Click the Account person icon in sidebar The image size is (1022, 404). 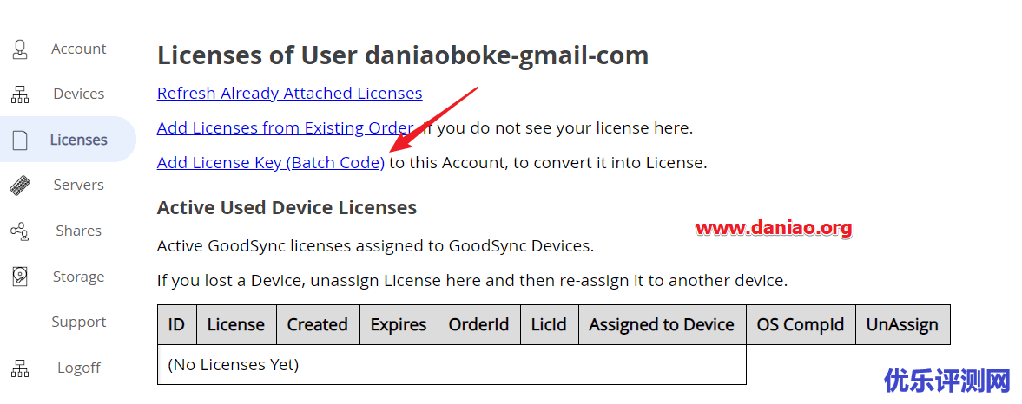click(x=20, y=49)
